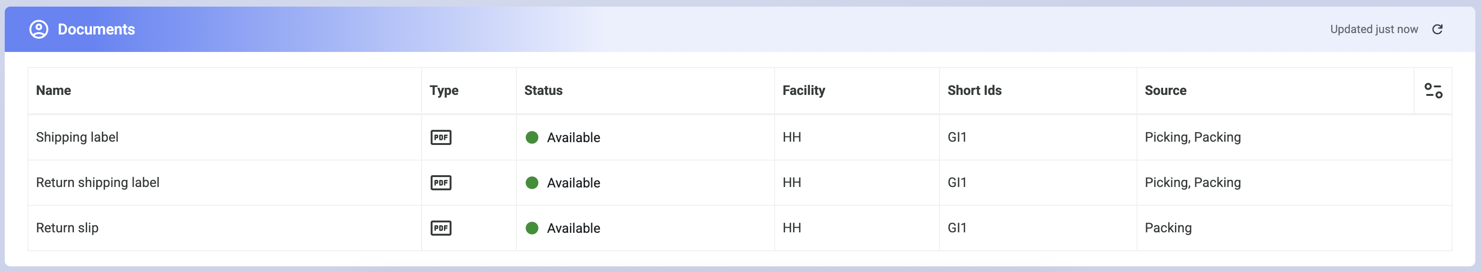Open the Return slip PDF icon
The image size is (1481, 272).
click(x=441, y=228)
